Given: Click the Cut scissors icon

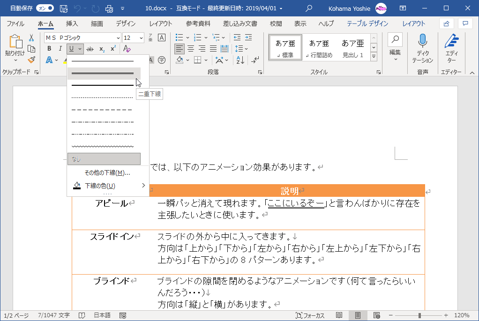Looking at the screenshot, I should [31, 38].
